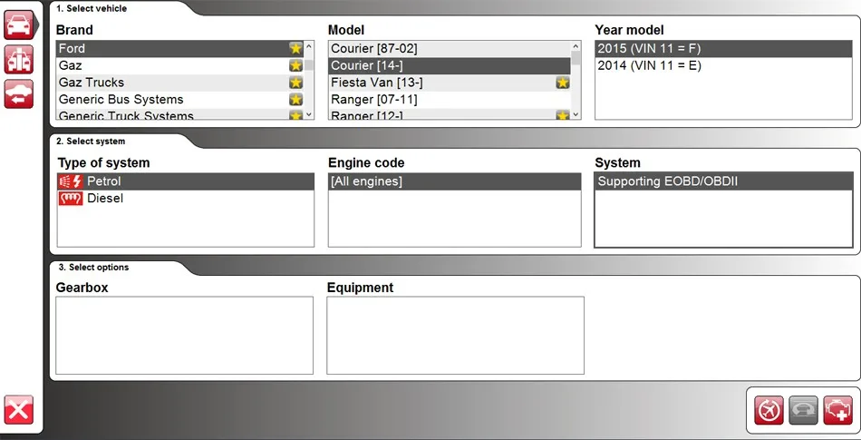
Task: Click the grey car connection icon
Action: [803, 410]
